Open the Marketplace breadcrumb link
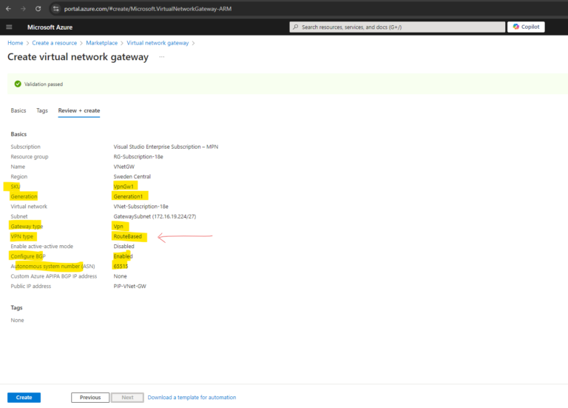The height and width of the screenshot is (408, 568). 102,43
